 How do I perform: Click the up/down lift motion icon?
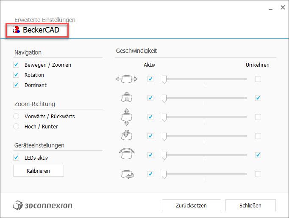point(127,117)
